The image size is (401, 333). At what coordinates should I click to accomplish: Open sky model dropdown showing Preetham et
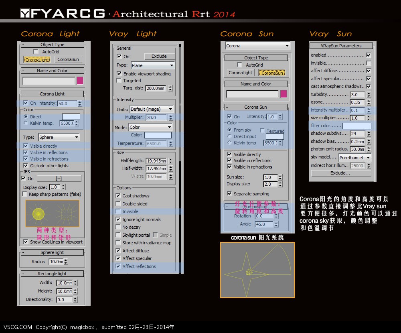(355, 158)
